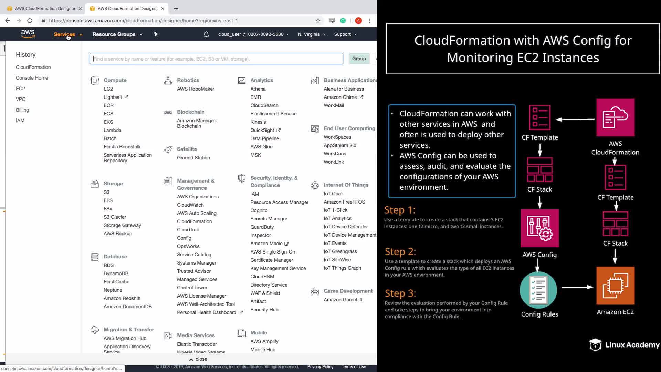
Task: Click the Compute category icon
Action: pyautogui.click(x=94, y=80)
